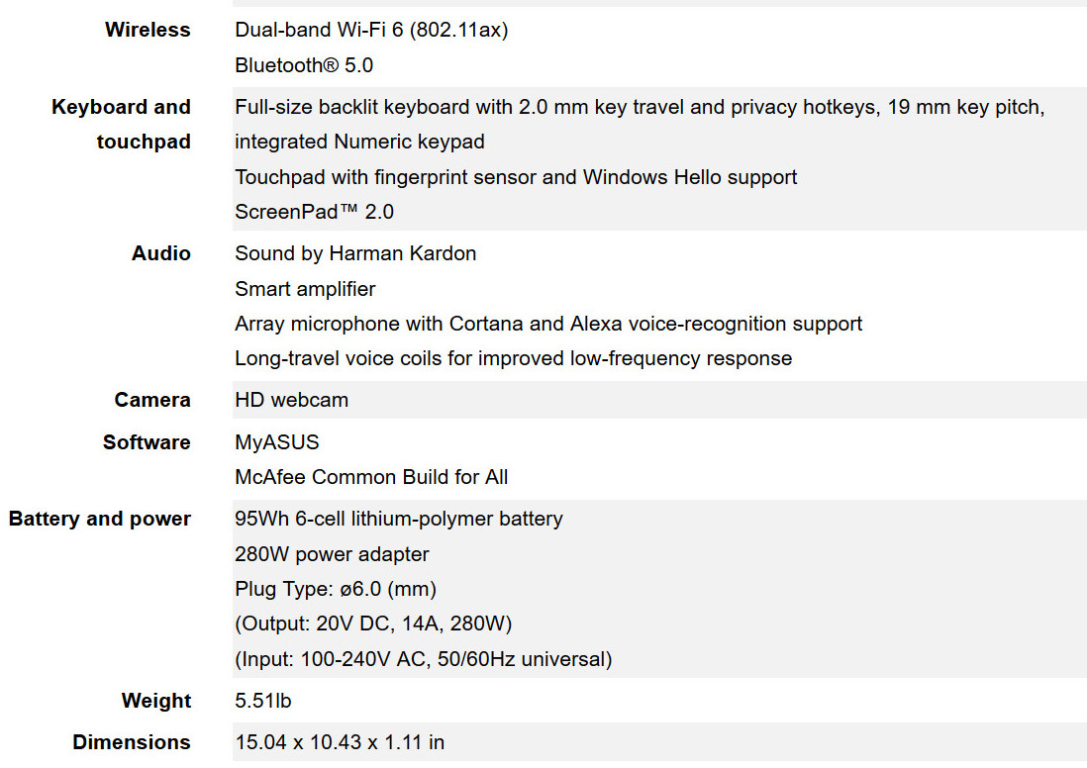This screenshot has width=1087, height=768.
Task: Click the Array microphone with Cortana line
Action: pyautogui.click(x=548, y=324)
